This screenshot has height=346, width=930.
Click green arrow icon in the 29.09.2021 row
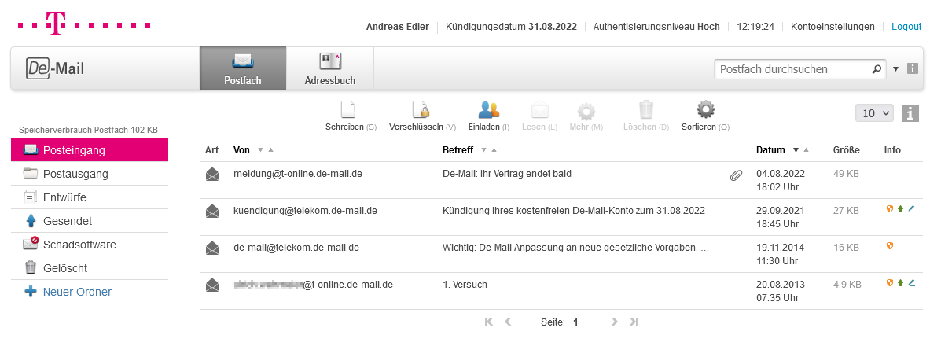pos(900,209)
